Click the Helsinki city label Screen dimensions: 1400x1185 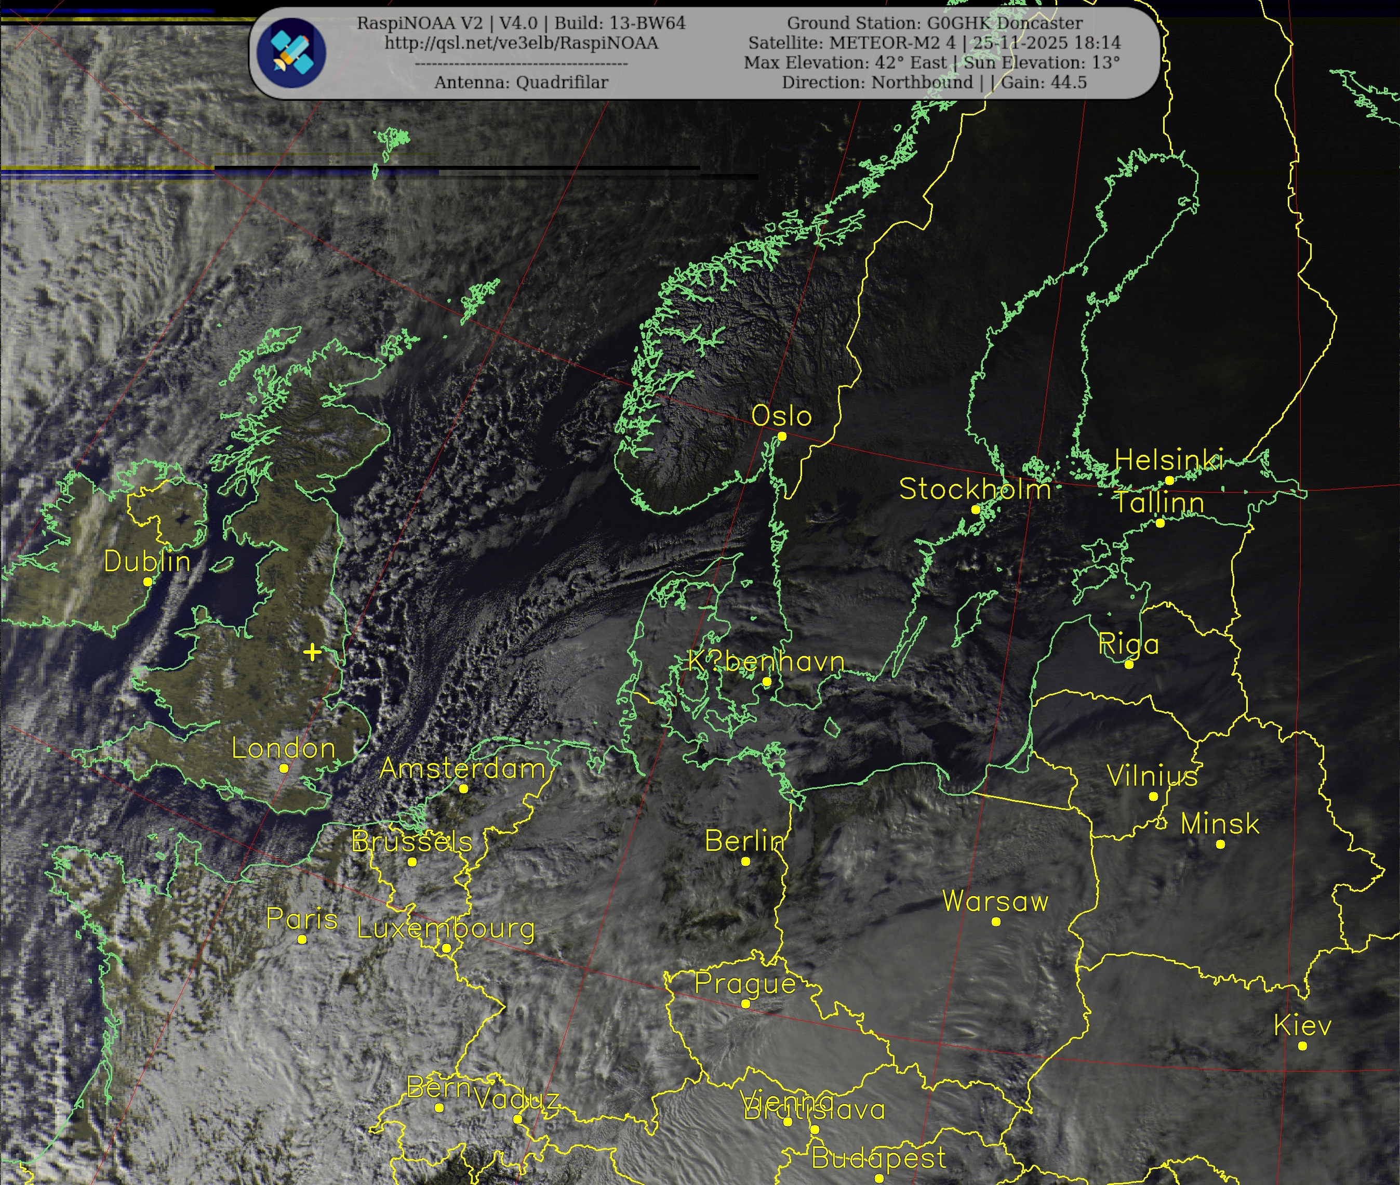tap(1169, 460)
